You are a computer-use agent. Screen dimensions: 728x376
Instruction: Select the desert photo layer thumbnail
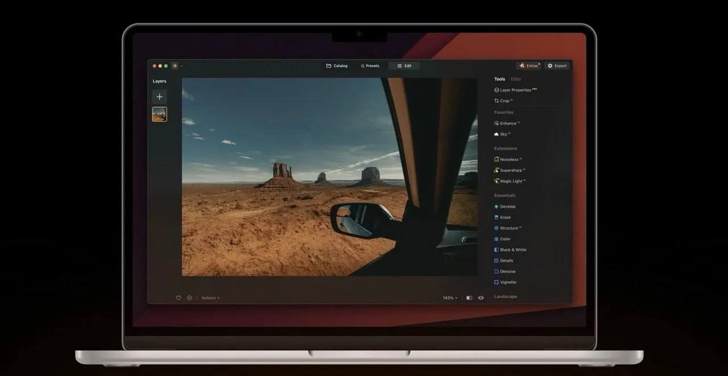(159, 114)
